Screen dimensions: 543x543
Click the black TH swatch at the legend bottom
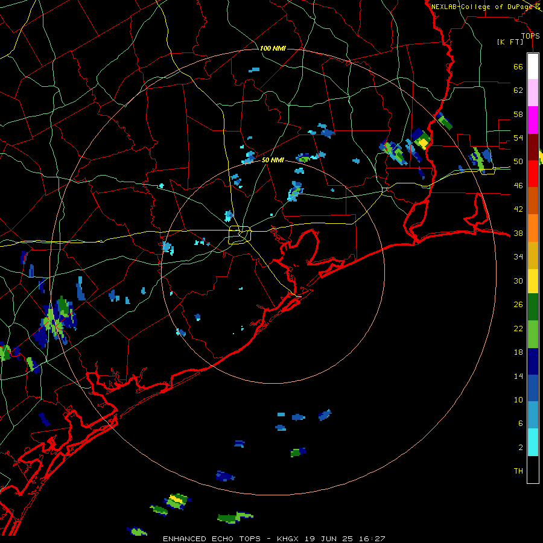533,469
